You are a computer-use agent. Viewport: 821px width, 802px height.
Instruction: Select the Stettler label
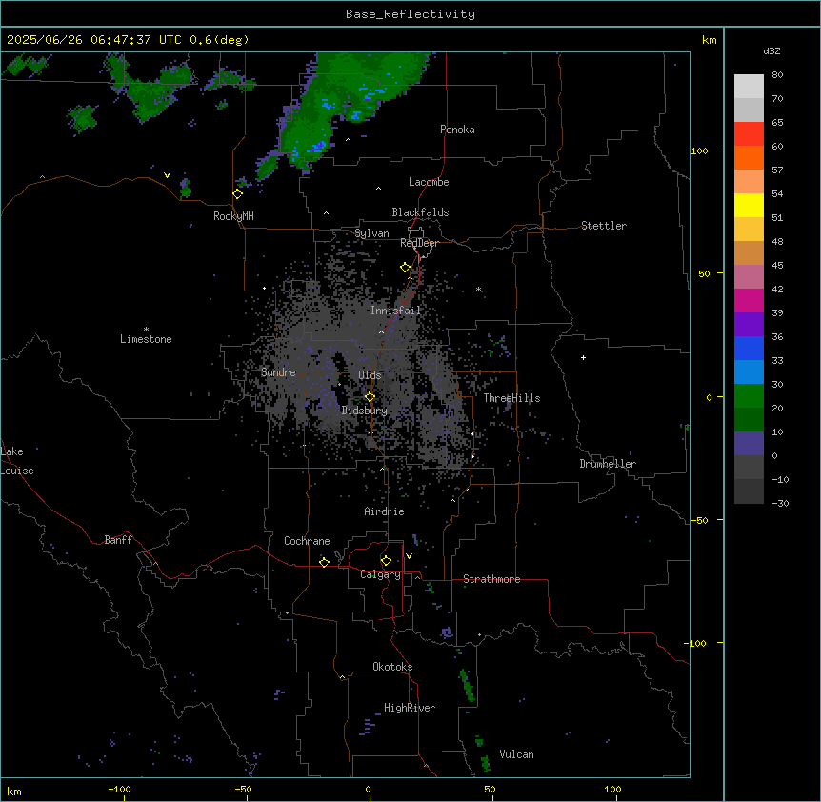pyautogui.click(x=604, y=226)
